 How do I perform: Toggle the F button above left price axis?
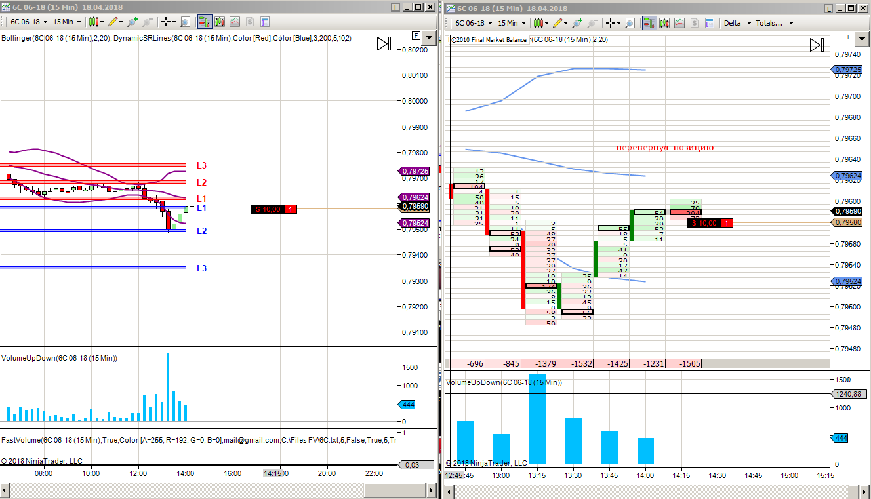(x=416, y=35)
